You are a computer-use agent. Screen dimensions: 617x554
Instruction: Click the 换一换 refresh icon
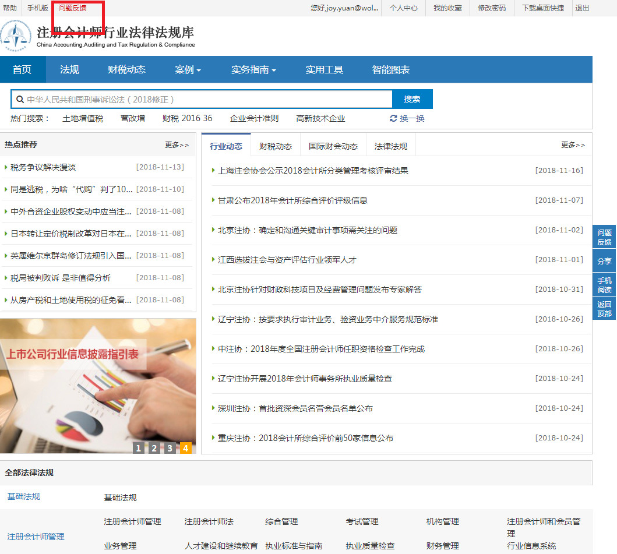(x=394, y=119)
